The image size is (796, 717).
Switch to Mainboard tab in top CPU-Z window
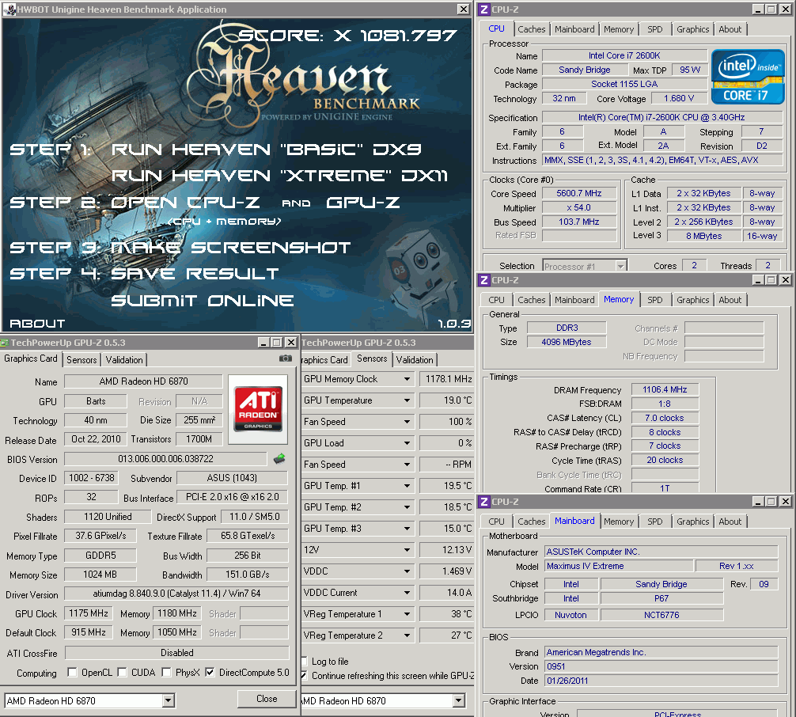coord(574,29)
